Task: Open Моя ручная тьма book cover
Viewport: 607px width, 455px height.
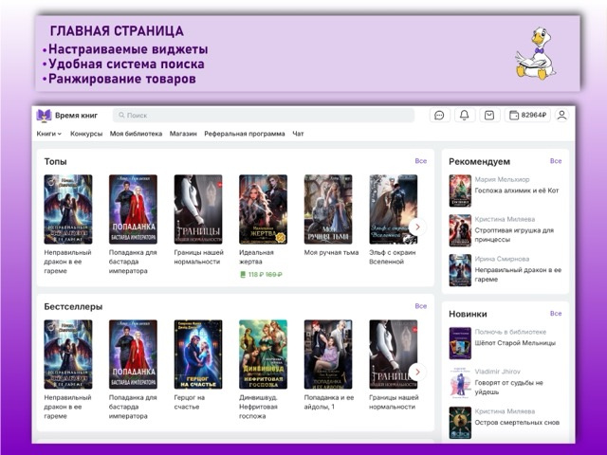Action: click(328, 209)
